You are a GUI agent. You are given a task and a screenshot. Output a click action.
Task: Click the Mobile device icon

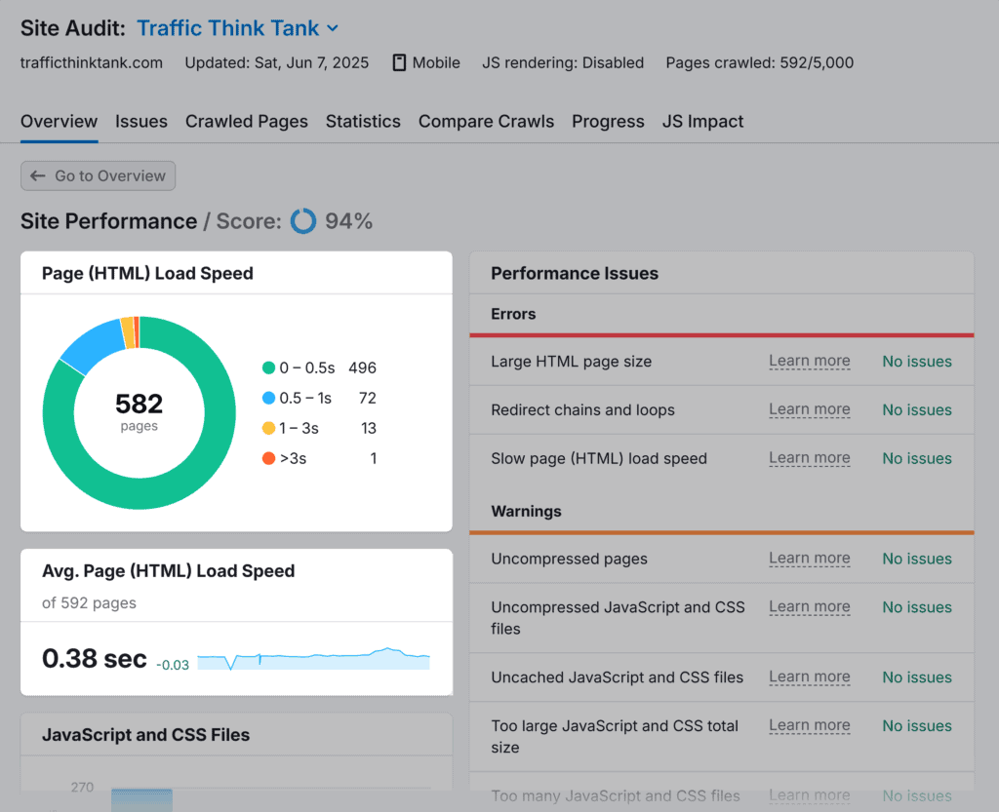click(398, 62)
